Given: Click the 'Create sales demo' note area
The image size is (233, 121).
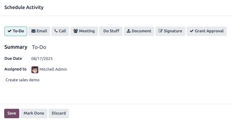Looking at the screenshot, I should click(x=23, y=80).
